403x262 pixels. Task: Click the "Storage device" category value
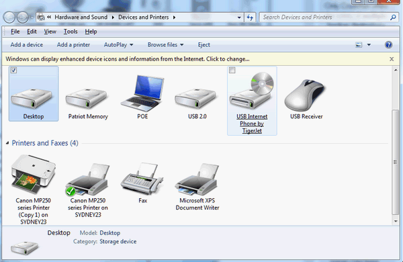tap(118, 241)
